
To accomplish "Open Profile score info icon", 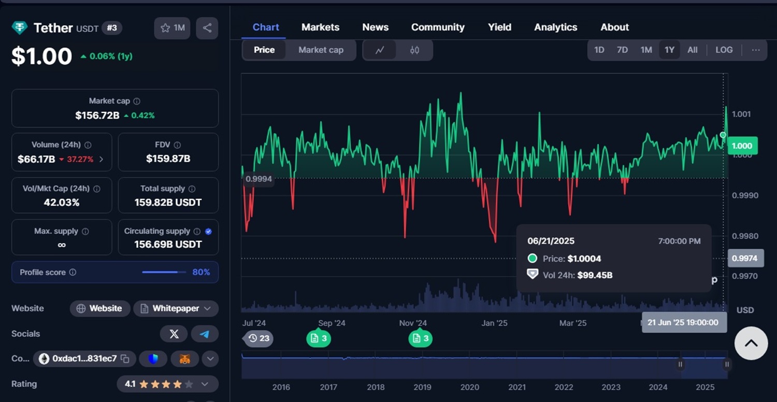I will click(x=73, y=272).
